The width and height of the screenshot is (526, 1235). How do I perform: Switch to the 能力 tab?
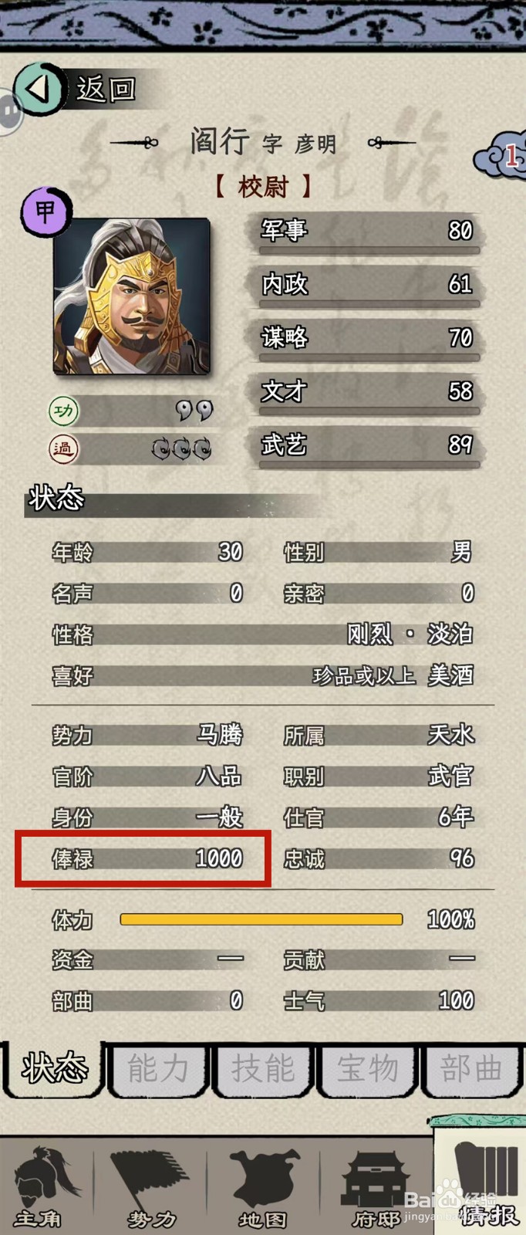158,1069
